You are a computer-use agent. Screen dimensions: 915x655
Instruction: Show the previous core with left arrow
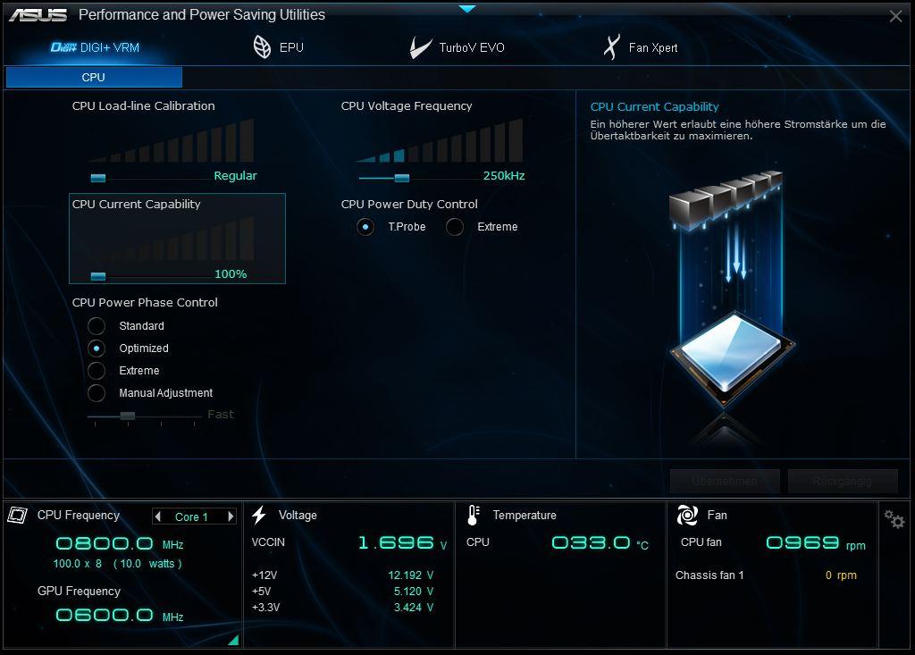[x=157, y=516]
